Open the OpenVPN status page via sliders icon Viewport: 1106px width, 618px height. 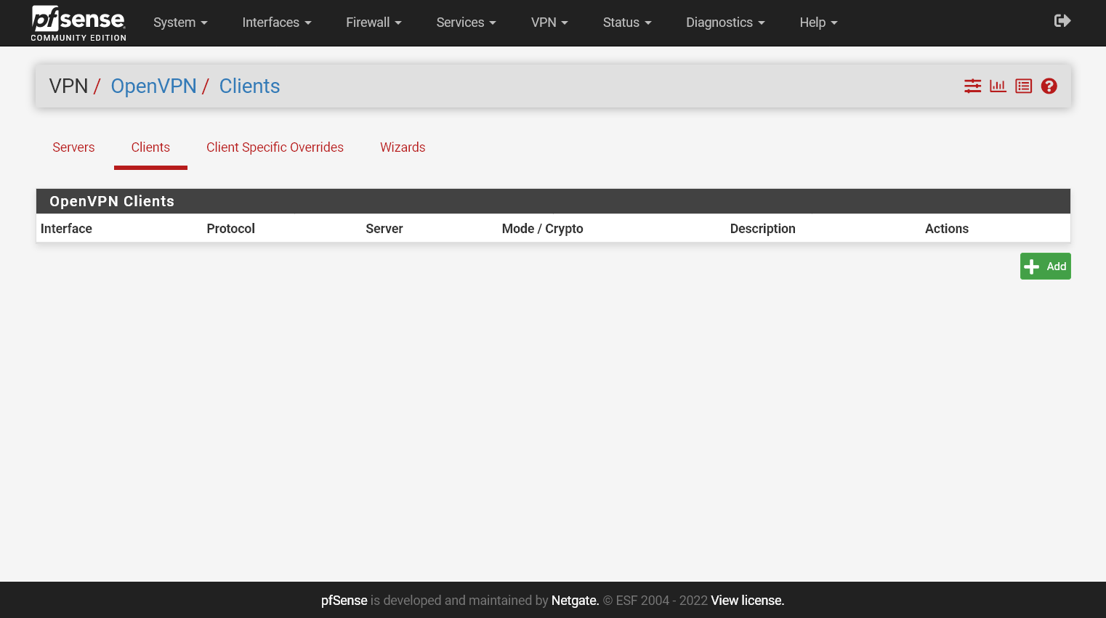(x=972, y=86)
